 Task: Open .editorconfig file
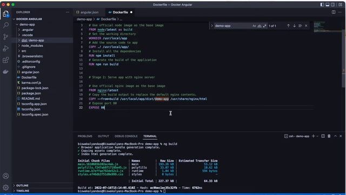[x=31, y=61]
